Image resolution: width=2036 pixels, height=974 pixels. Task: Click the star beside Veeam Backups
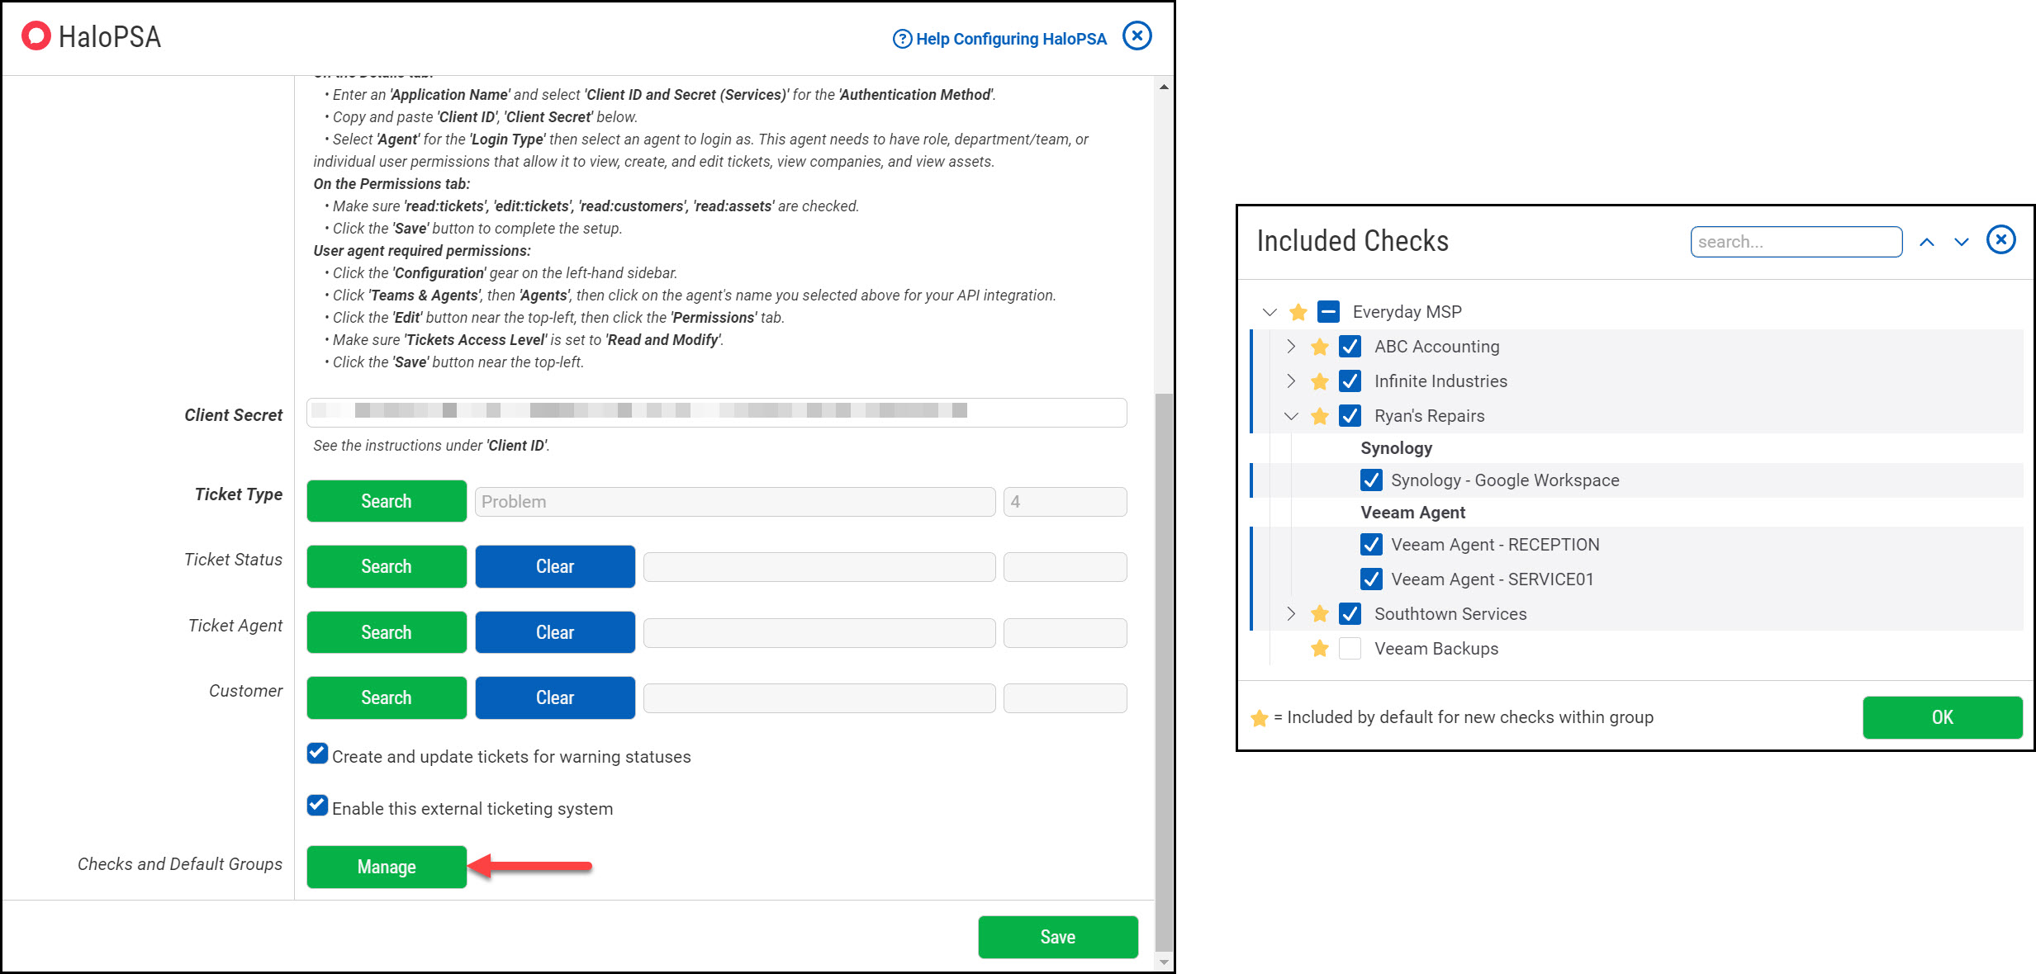(1319, 649)
